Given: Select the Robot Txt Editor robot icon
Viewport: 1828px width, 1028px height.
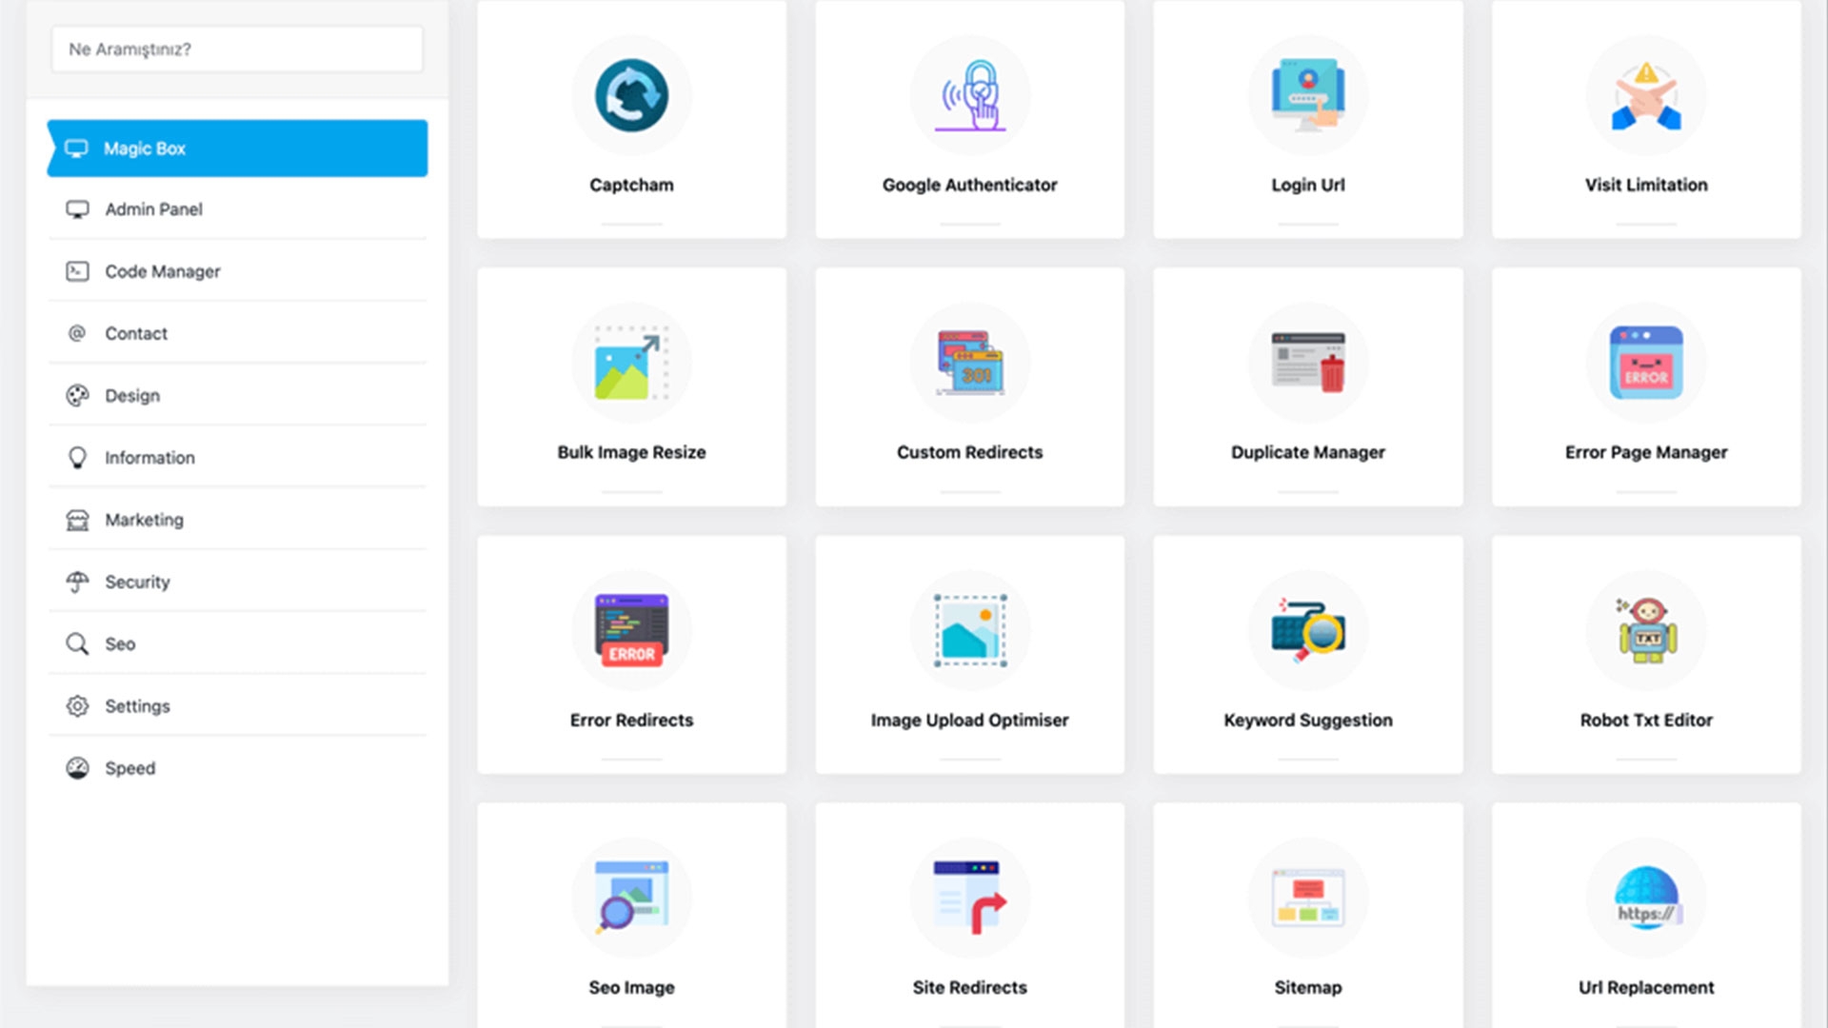Looking at the screenshot, I should click(x=1645, y=631).
